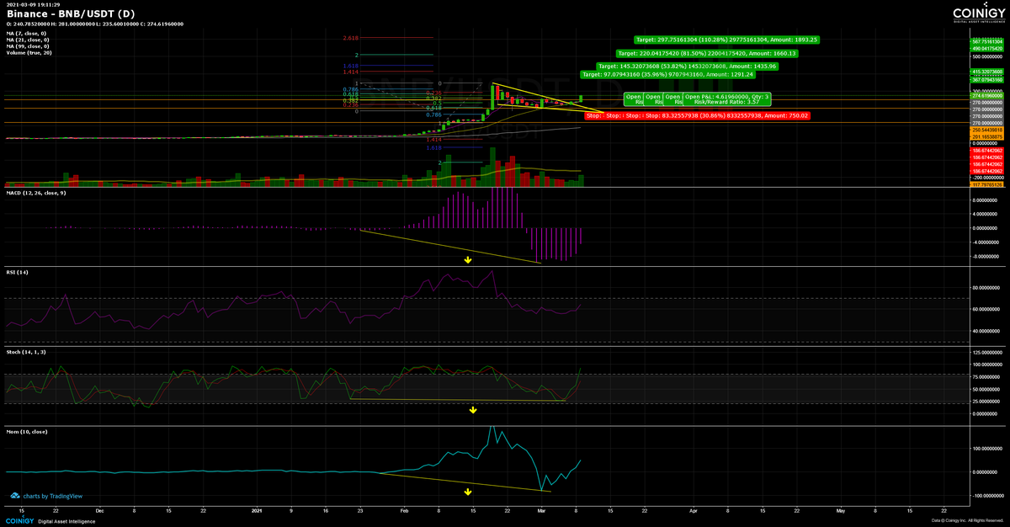Click the May label on the date axis
Image resolution: width=1010 pixels, height=527 pixels.
pyautogui.click(x=840, y=510)
